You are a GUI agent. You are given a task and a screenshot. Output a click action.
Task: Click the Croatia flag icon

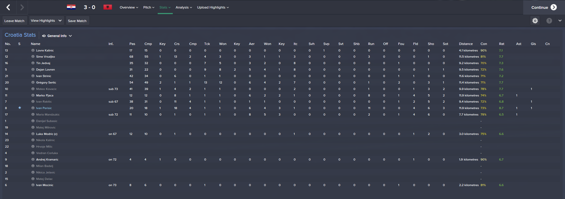pos(71,7)
